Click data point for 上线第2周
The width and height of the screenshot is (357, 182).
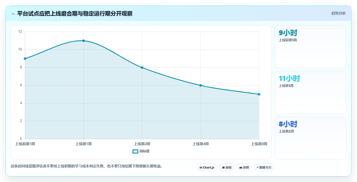(x=142, y=67)
